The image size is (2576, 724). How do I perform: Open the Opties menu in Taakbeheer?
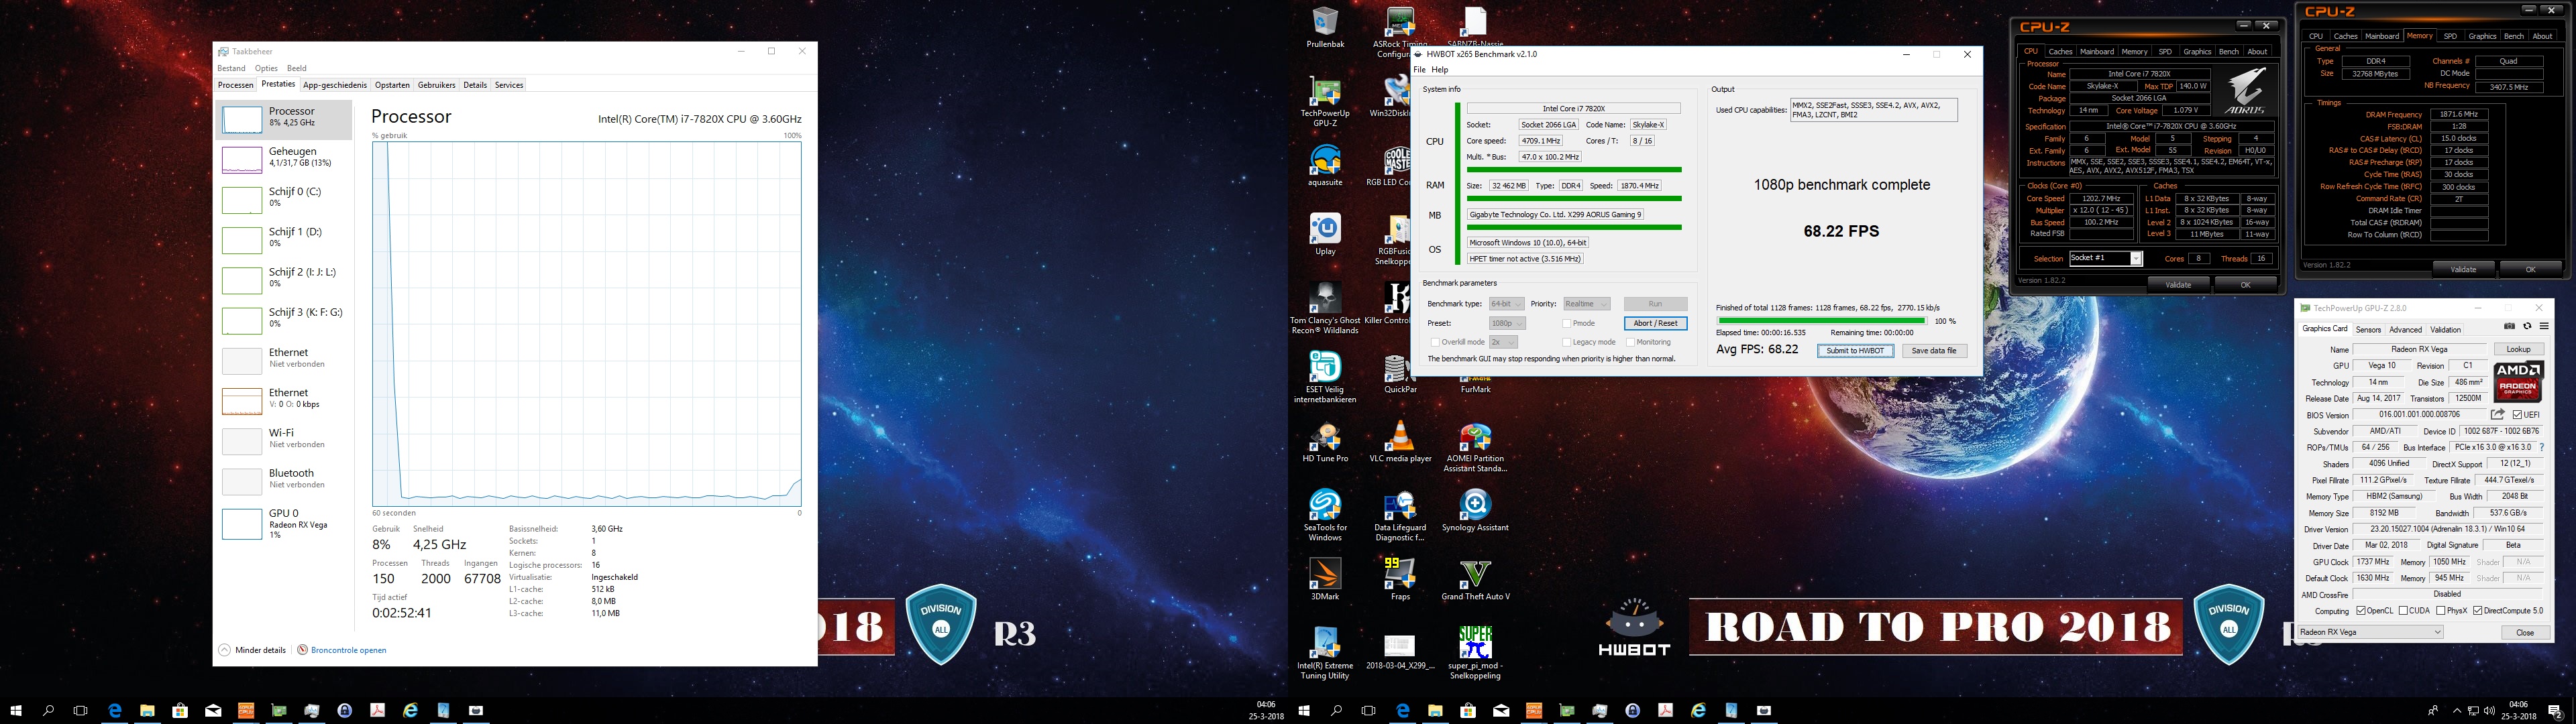pyautogui.click(x=266, y=68)
